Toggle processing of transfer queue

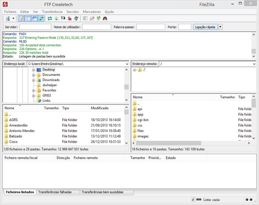pos(57,18)
